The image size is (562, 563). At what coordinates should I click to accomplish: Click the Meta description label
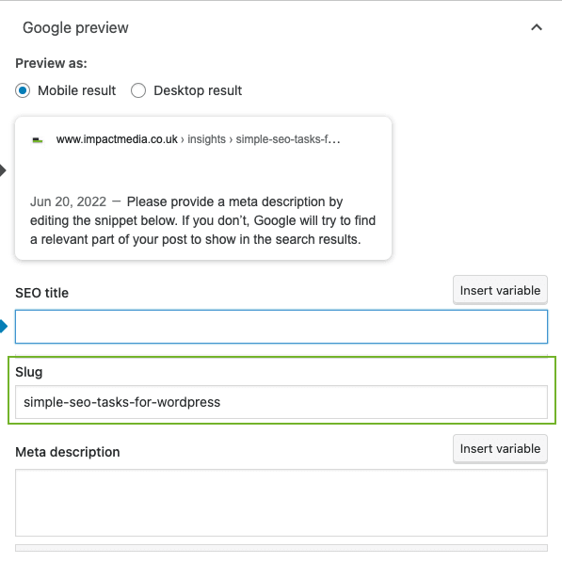pos(68,452)
